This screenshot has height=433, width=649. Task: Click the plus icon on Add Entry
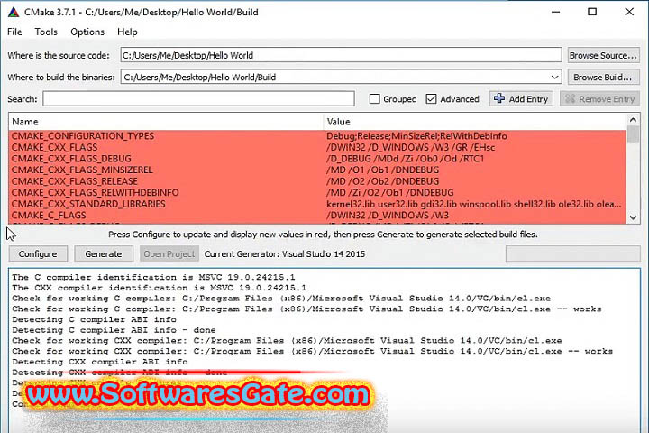(x=499, y=98)
